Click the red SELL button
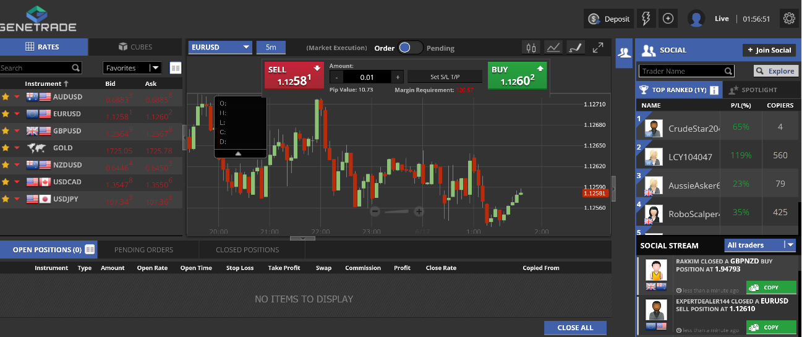The width and height of the screenshot is (802, 337). pyautogui.click(x=294, y=75)
